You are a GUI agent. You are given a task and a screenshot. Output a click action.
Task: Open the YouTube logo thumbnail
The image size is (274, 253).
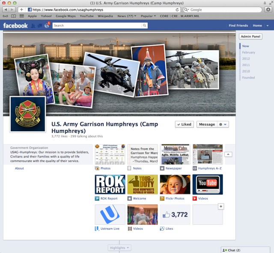208,184
